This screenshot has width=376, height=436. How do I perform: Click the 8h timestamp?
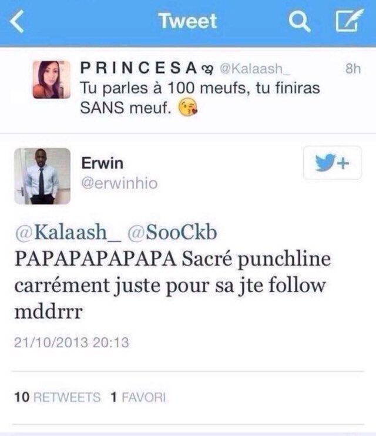coord(352,69)
